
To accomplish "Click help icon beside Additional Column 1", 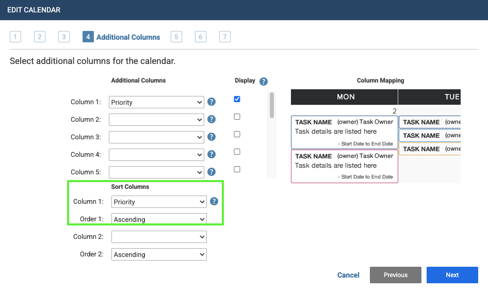I will 212,102.
